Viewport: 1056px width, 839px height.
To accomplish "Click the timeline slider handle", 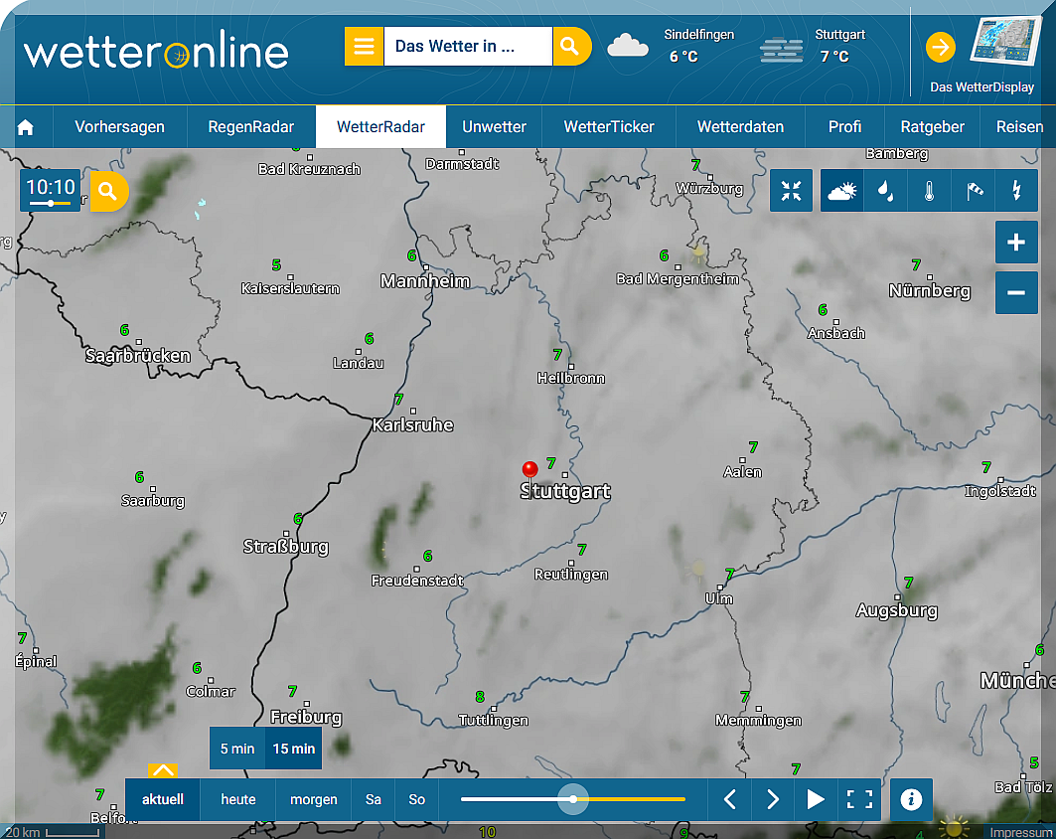I will pyautogui.click(x=573, y=799).
